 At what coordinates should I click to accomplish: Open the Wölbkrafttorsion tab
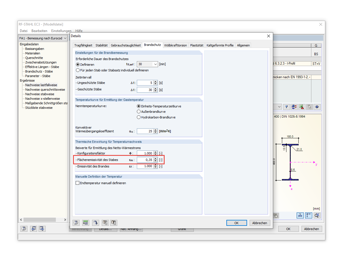click(x=176, y=45)
